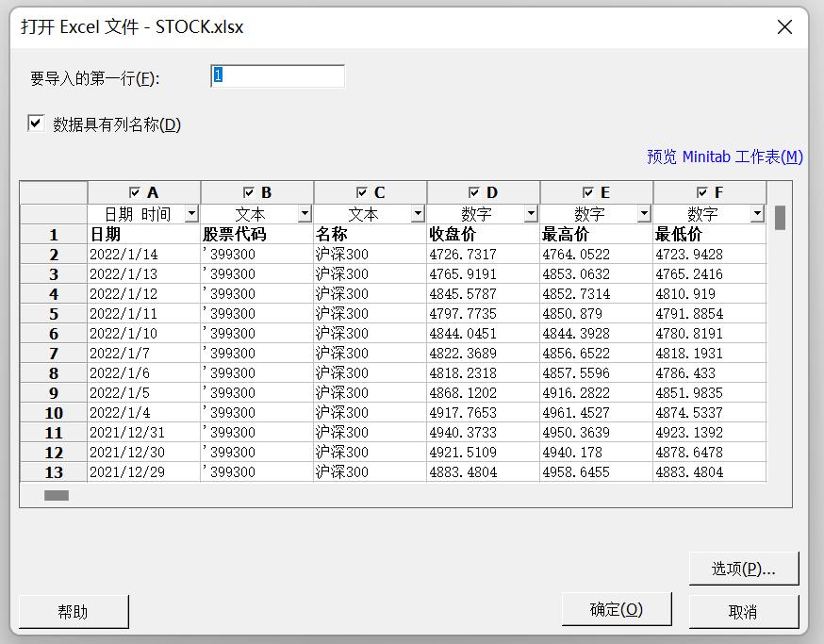Click the vertical scrollbar of the data preview
This screenshot has height=644, width=824.
tap(781, 219)
